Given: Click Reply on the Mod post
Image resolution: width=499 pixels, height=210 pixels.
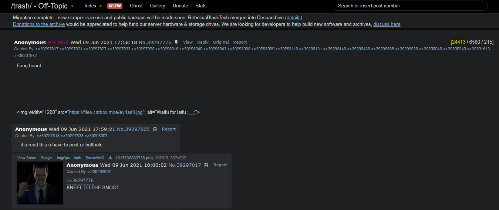Looking at the screenshot, I should click(203, 43).
